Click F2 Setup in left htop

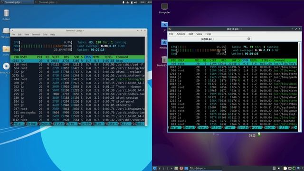pos(30,123)
